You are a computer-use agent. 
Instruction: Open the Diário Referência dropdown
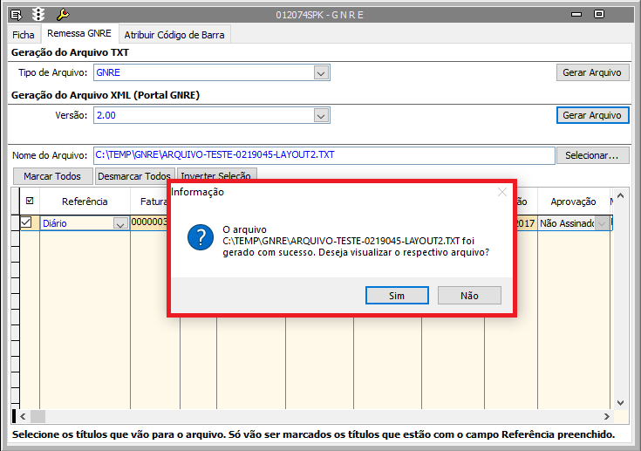120,223
